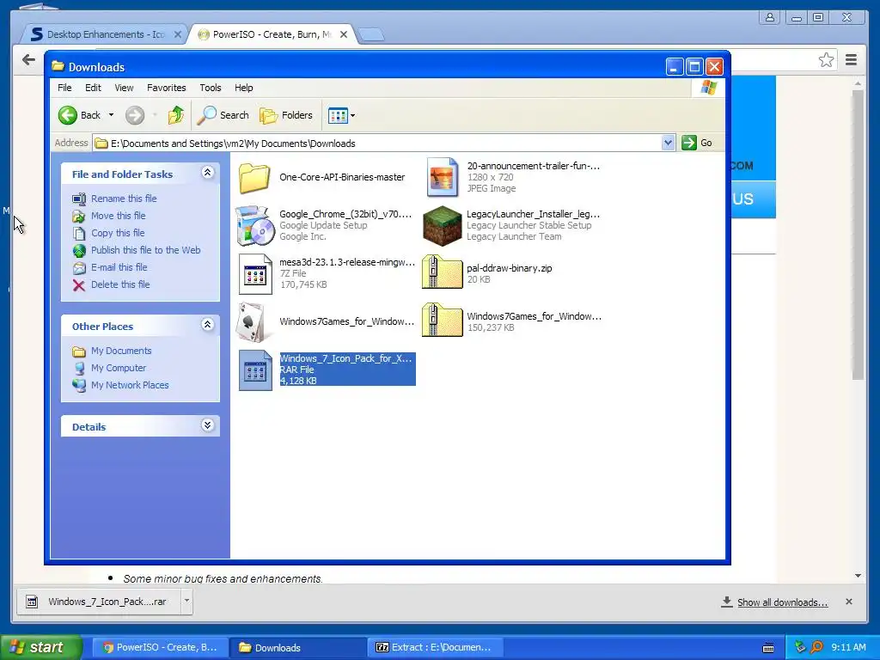Click the green Go button
Image resolution: width=880 pixels, height=660 pixels.
(697, 143)
